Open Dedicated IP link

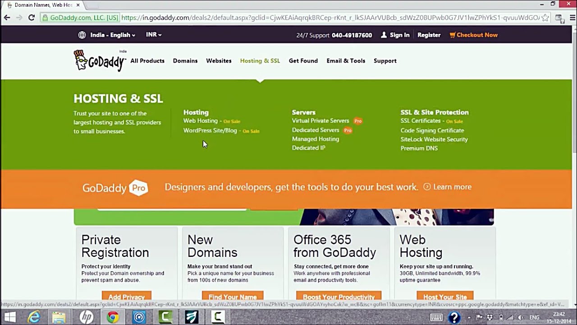309,148
